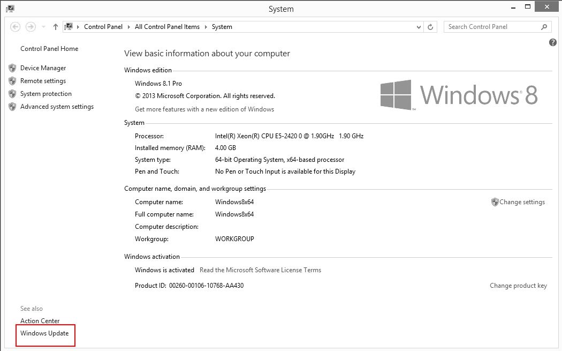Close the System window
This screenshot has width=562, height=351.
(x=546, y=6)
